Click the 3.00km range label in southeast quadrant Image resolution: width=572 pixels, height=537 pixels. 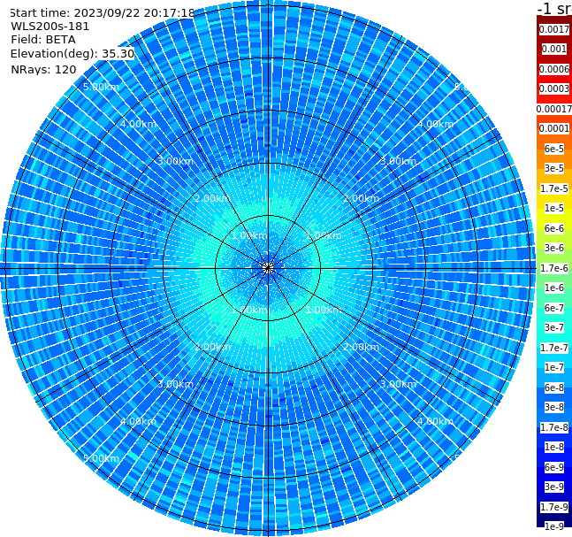(398, 384)
